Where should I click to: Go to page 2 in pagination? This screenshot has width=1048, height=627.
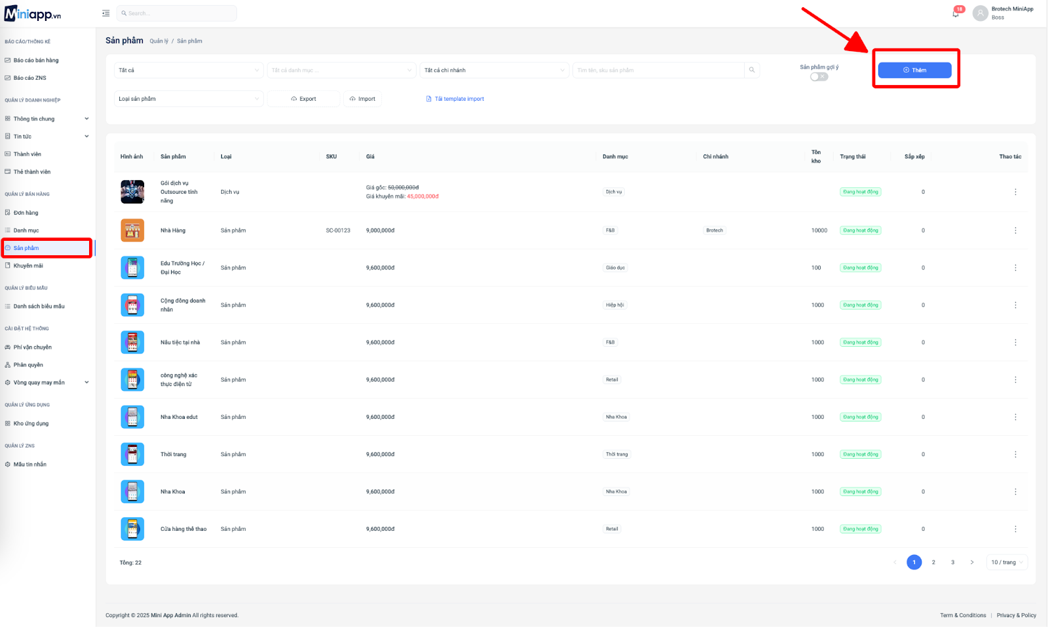pyautogui.click(x=933, y=562)
